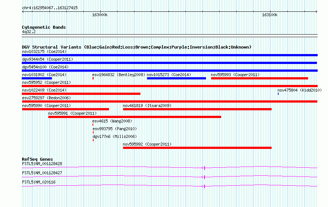Click the 163000k ruler label
328x207 pixels.
point(100,15)
